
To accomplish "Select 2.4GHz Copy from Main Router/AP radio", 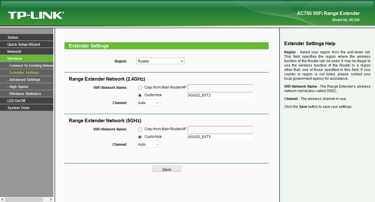I will tap(140, 88).
